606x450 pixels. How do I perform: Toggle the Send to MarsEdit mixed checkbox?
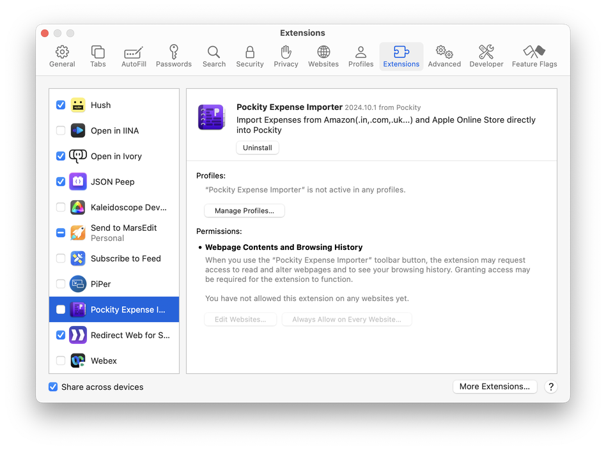click(x=61, y=233)
